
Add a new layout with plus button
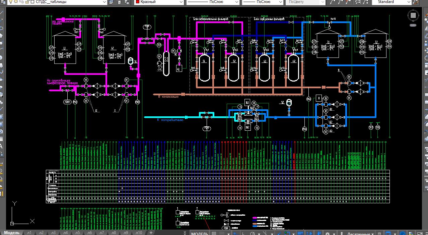(151, 233)
